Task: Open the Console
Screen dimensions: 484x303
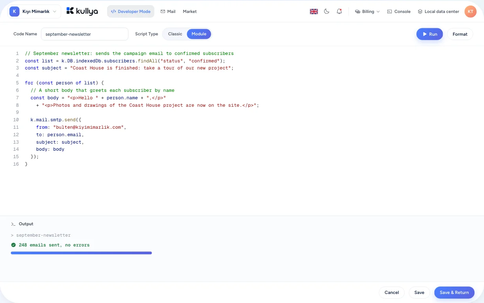Action: tap(399, 11)
